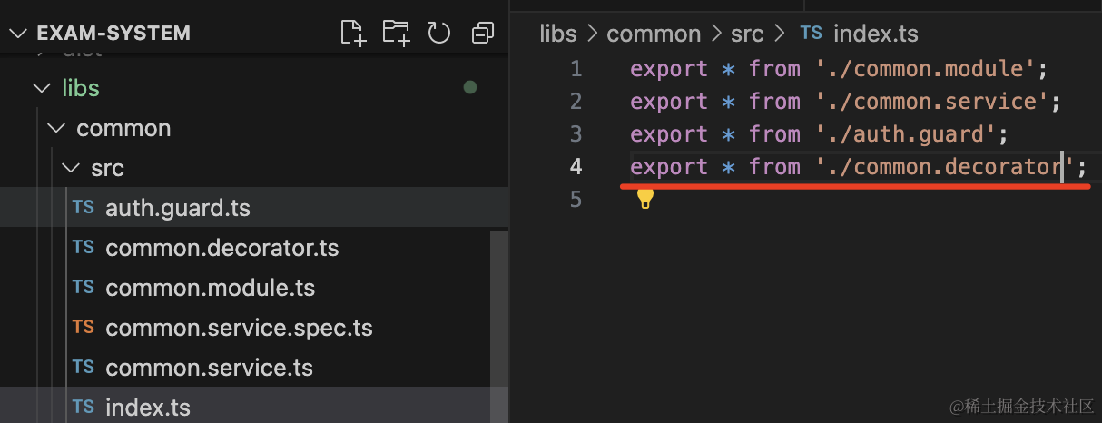Open common.module.ts from the explorer
The image size is (1102, 423).
(210, 288)
